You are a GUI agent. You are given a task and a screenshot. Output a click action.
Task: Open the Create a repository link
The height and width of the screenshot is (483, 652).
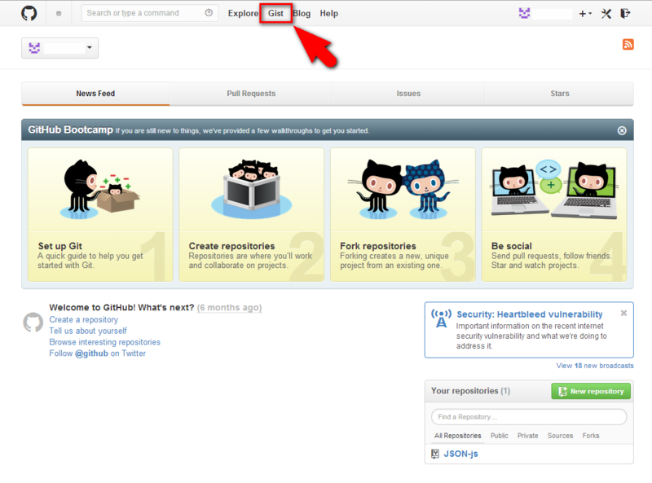84,319
